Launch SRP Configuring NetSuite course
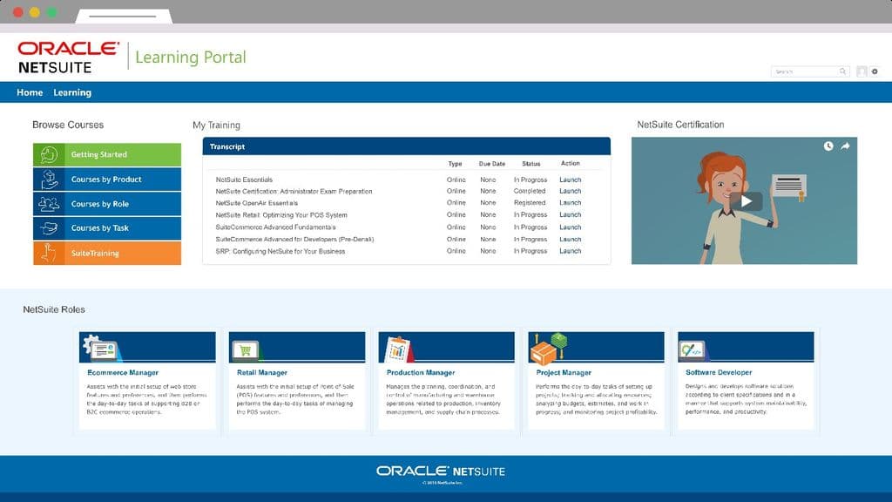The width and height of the screenshot is (892, 502). (x=570, y=251)
